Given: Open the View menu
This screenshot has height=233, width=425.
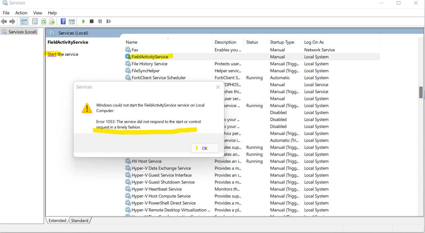Looking at the screenshot, I should coord(38,13).
